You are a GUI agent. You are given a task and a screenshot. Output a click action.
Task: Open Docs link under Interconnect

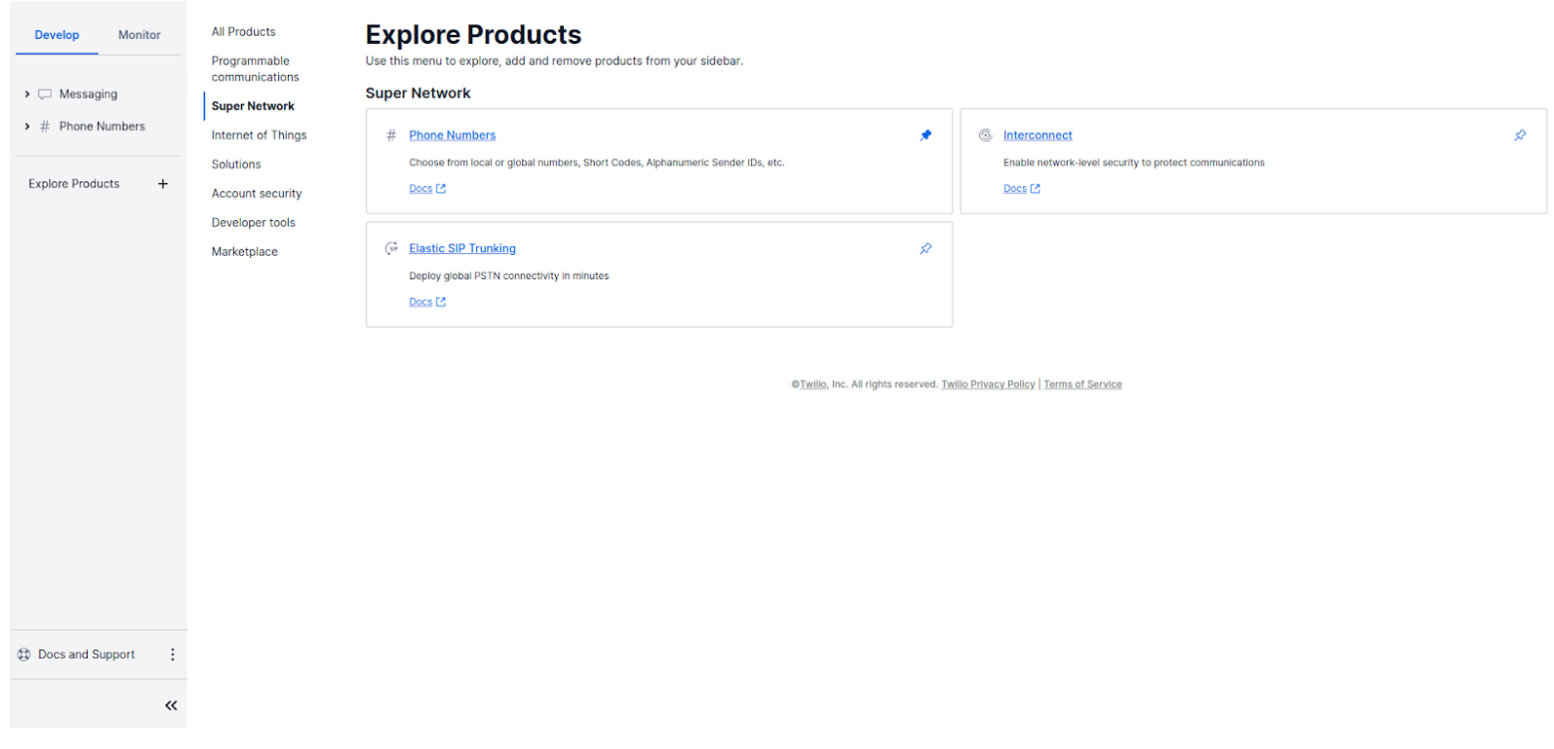click(x=1022, y=188)
